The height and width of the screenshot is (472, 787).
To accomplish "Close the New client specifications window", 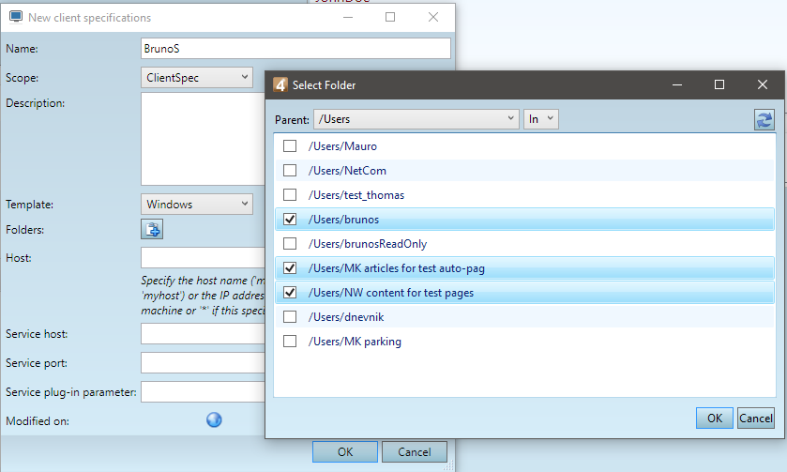I will (433, 17).
